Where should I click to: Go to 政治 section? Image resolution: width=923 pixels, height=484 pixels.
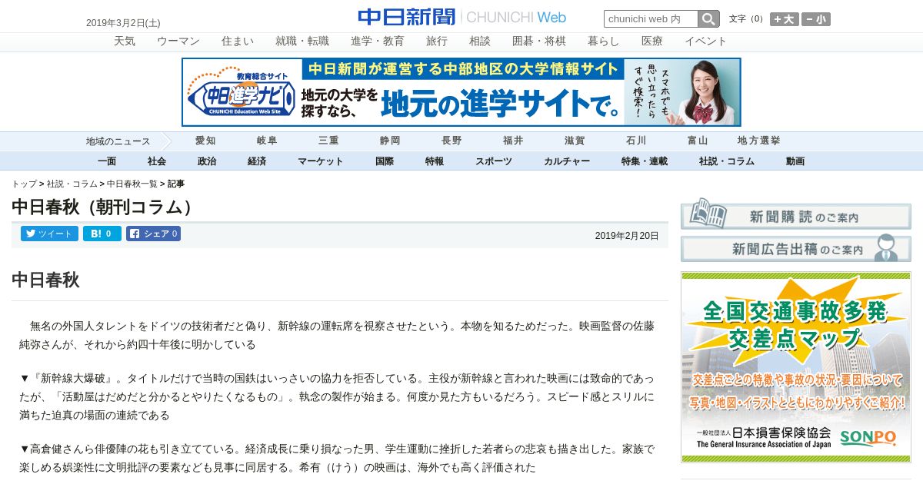tap(207, 161)
